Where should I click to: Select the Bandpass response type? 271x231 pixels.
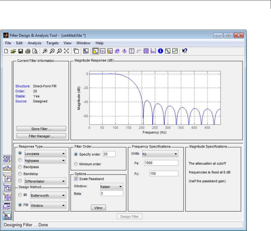20,167
